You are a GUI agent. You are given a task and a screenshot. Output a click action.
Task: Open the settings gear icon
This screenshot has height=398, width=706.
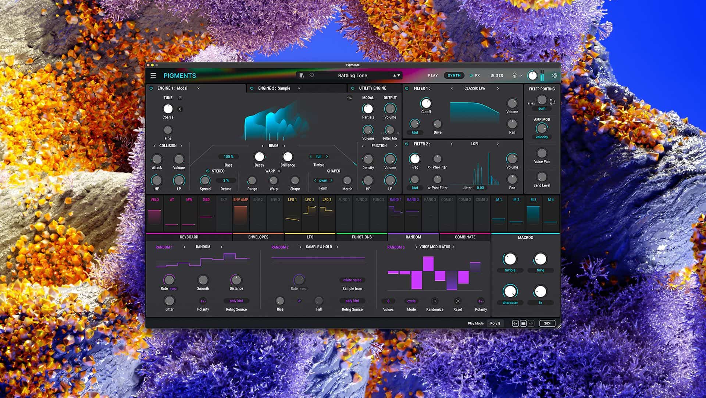click(555, 75)
